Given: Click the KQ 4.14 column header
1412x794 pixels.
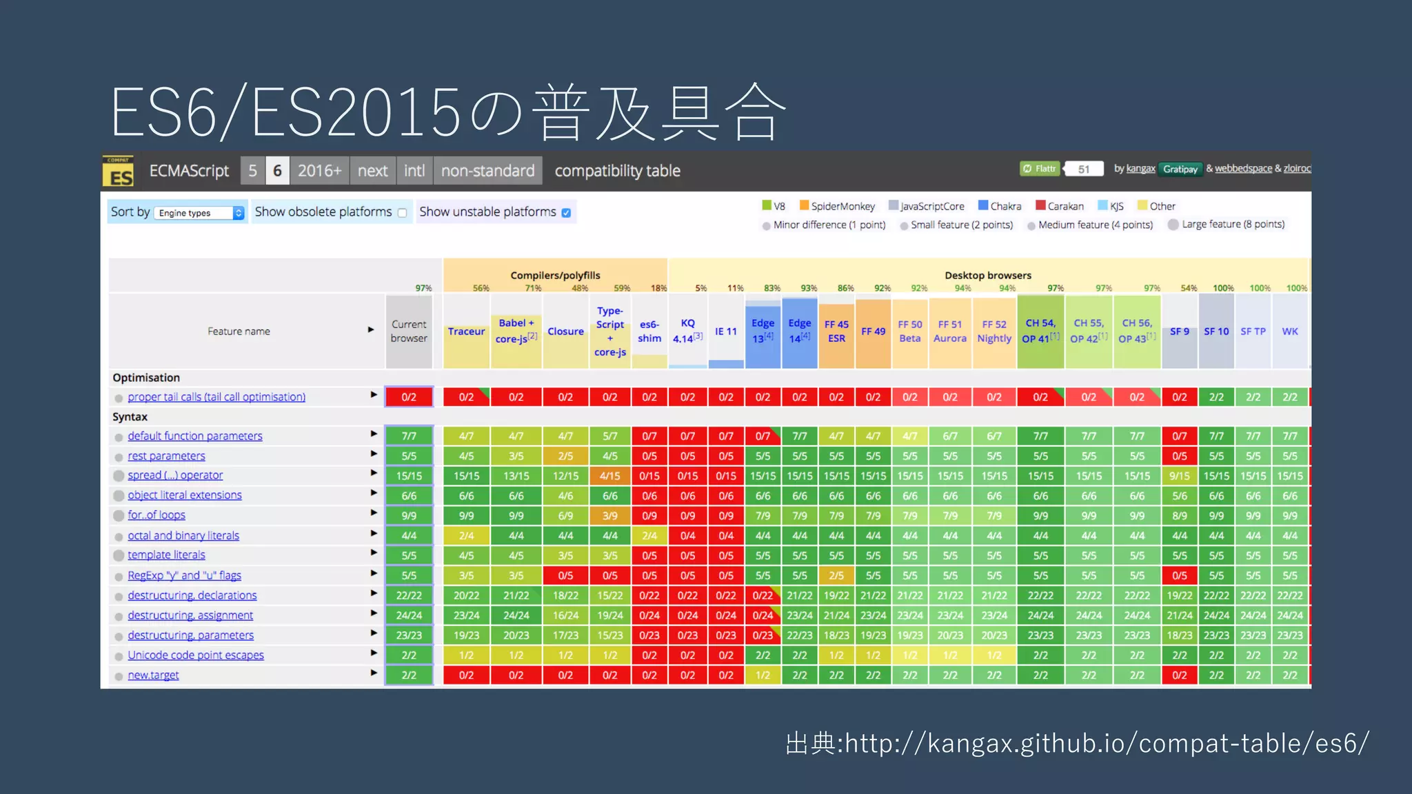Looking at the screenshot, I should 687,332.
